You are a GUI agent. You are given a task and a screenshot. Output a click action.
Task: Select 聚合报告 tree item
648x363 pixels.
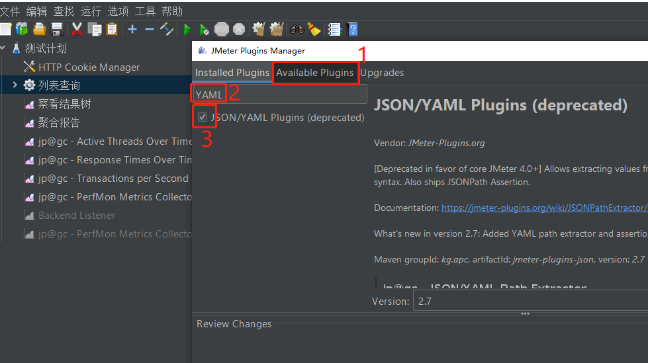pos(59,122)
